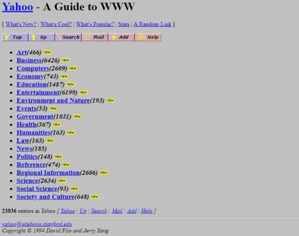The width and height of the screenshot is (299, 236).
Task: Open the Mail toolbar icon
Action: (x=95, y=37)
